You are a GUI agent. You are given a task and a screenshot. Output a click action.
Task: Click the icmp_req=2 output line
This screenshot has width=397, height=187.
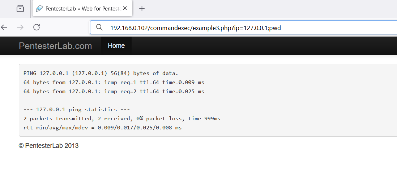tap(114, 91)
